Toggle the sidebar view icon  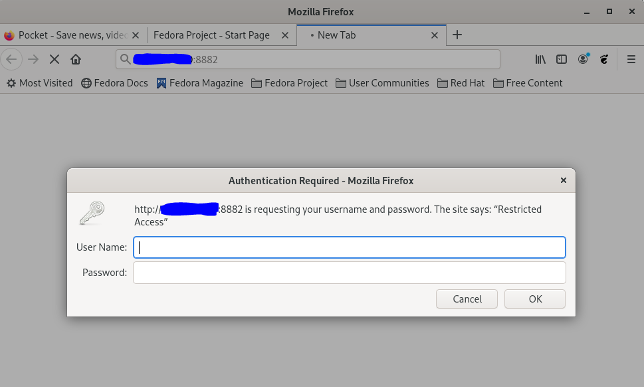point(562,60)
